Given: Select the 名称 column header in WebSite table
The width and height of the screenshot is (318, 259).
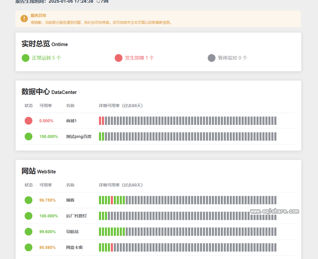Looking at the screenshot, I should coord(70,185).
